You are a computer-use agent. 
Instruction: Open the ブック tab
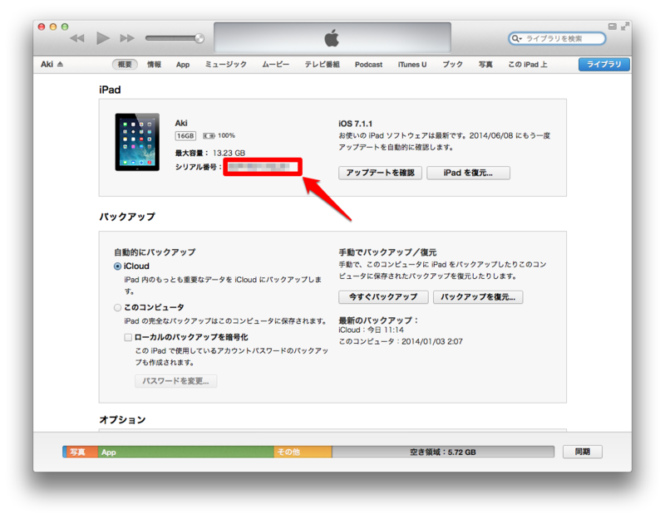tap(452, 65)
